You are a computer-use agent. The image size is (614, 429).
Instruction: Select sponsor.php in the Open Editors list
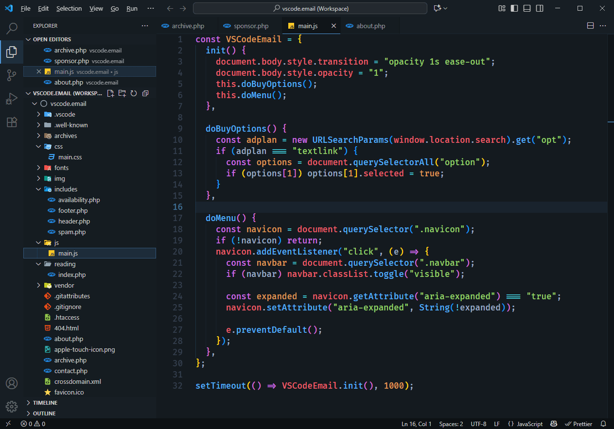coord(89,61)
